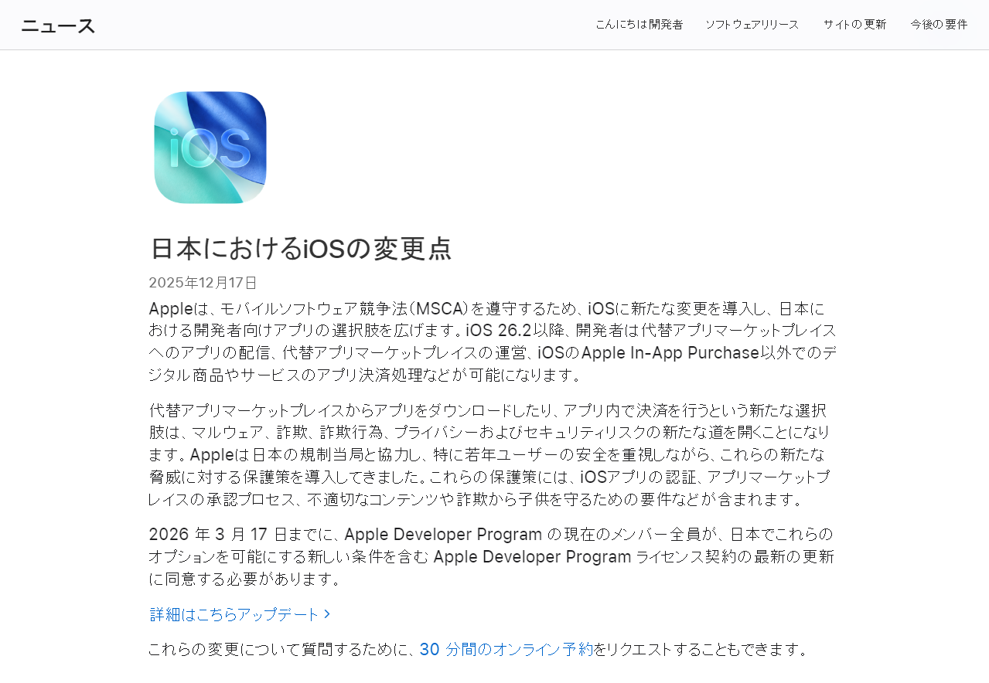Select こんにちは開発者 in the navigation
Image resolution: width=989 pixels, height=683 pixels.
click(x=639, y=24)
